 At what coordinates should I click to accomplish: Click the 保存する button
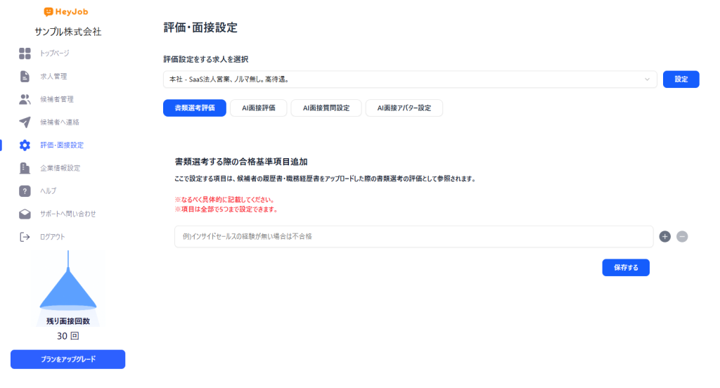[626, 268]
